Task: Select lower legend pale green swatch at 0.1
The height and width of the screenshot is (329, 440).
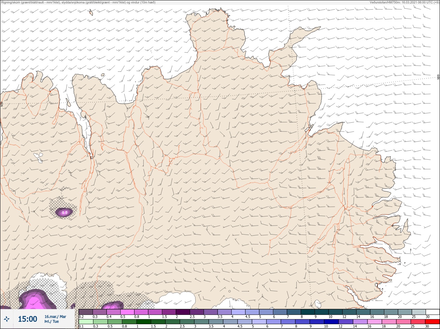Action: point(86,322)
